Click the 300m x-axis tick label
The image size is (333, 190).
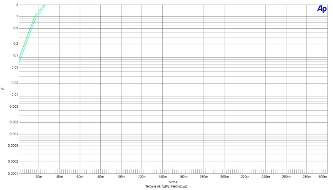tap(323, 177)
